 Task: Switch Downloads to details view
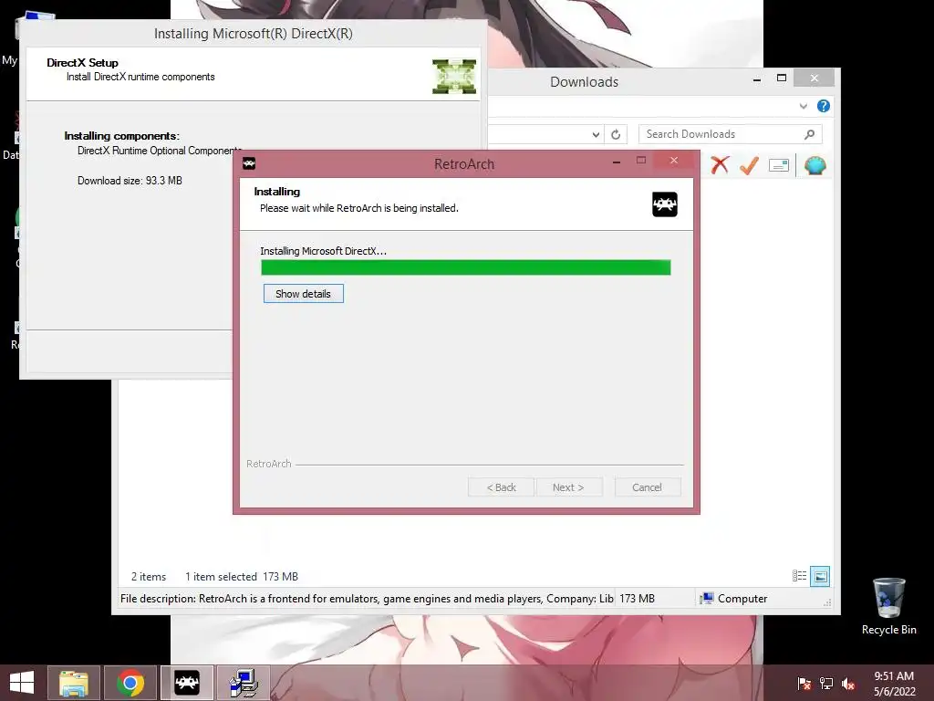[x=799, y=576]
